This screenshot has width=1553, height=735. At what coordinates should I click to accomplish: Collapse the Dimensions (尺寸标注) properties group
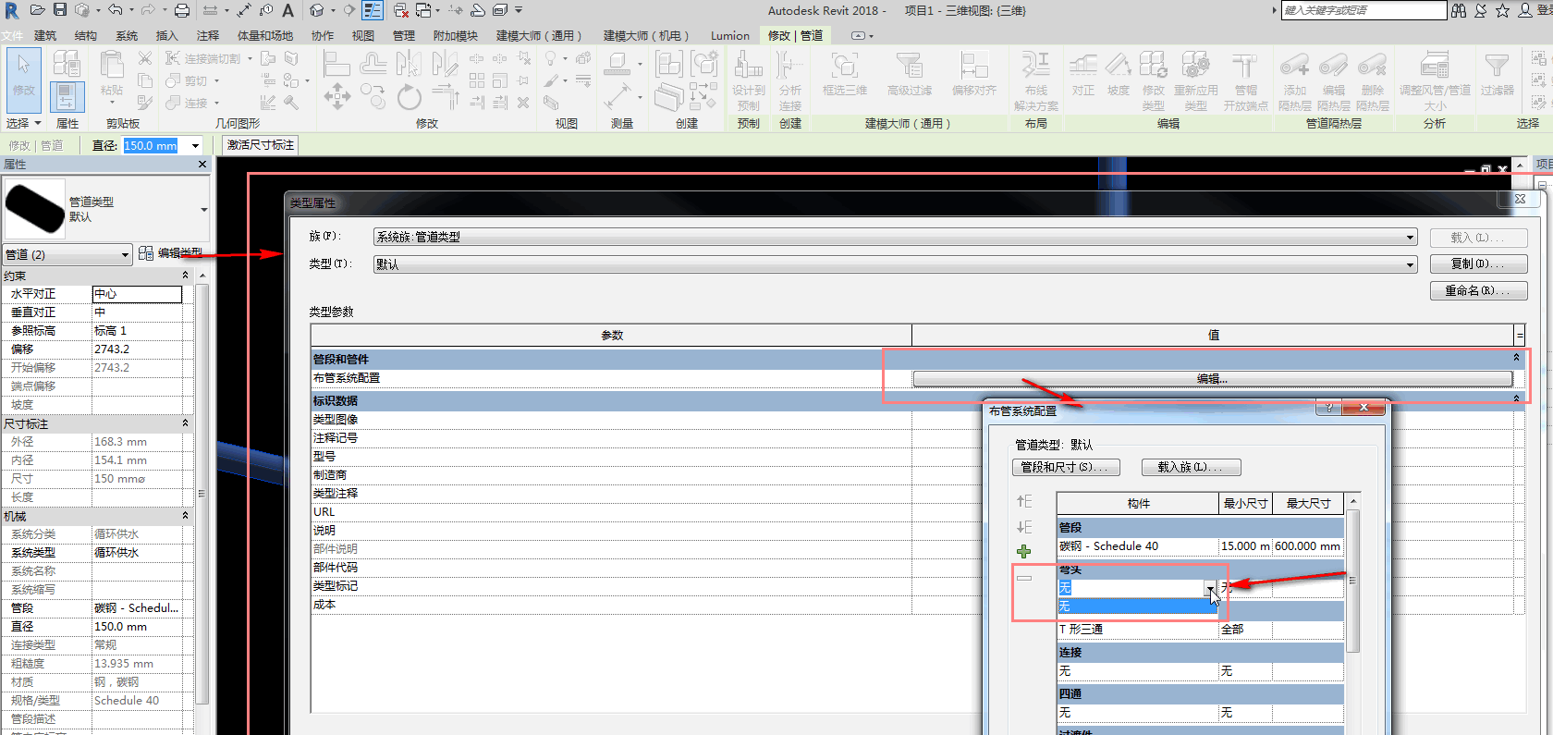coord(185,423)
